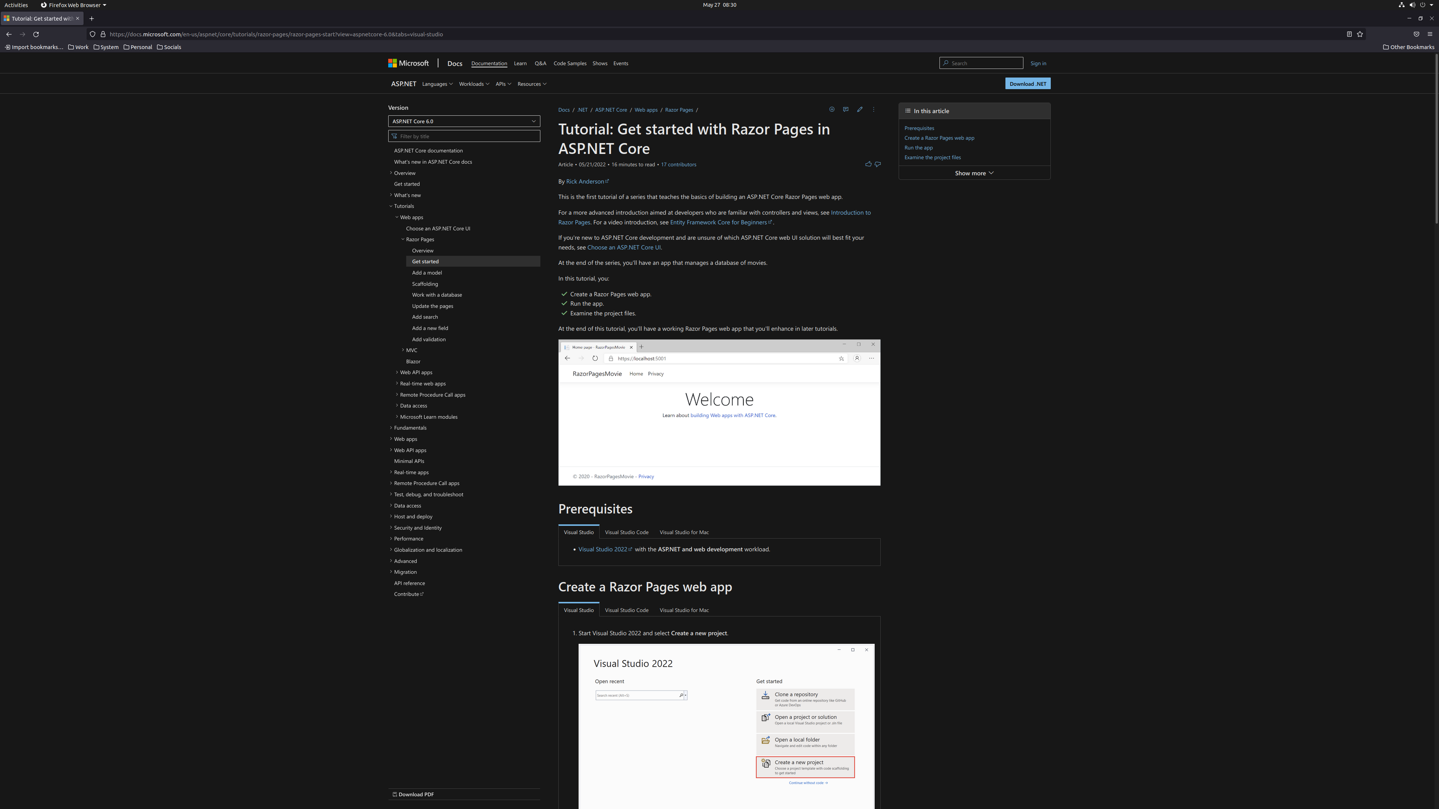Click the Firefox address bar URL
Image resolution: width=1439 pixels, height=809 pixels.
(x=277, y=34)
